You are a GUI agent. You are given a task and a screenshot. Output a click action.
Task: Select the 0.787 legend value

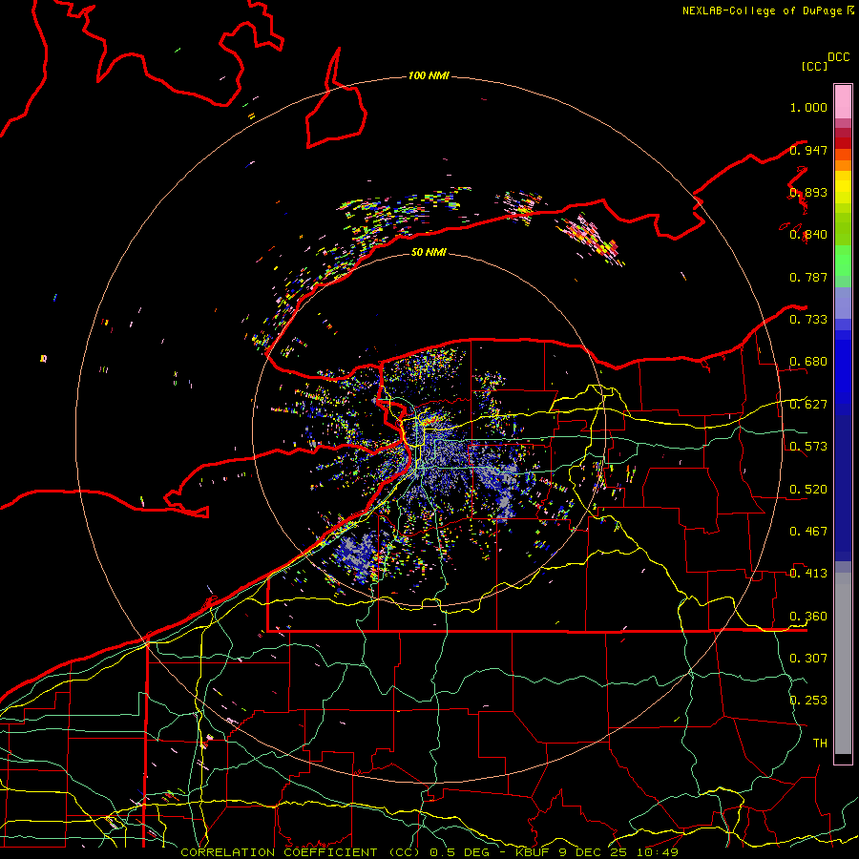[808, 277]
